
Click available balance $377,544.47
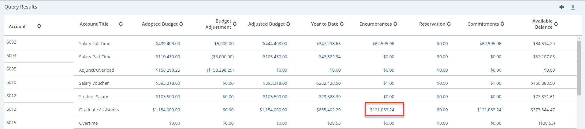(543, 110)
